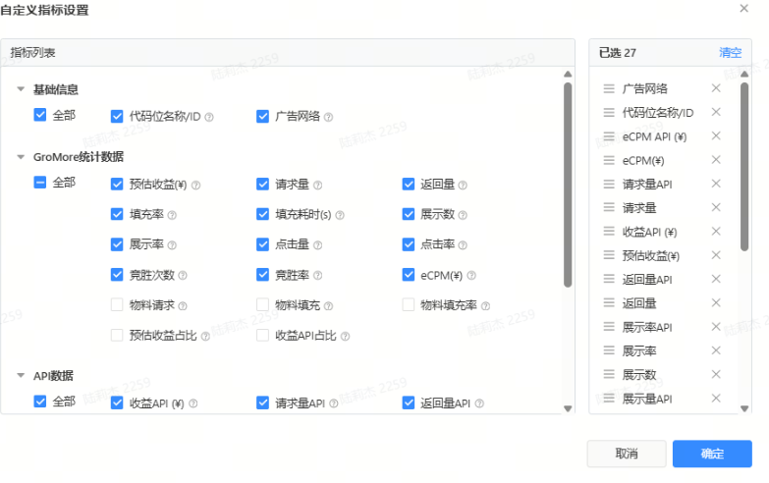The width and height of the screenshot is (769, 483).
Task: Collapse the GroMore统计数据 group
Action: pyautogui.click(x=21, y=157)
